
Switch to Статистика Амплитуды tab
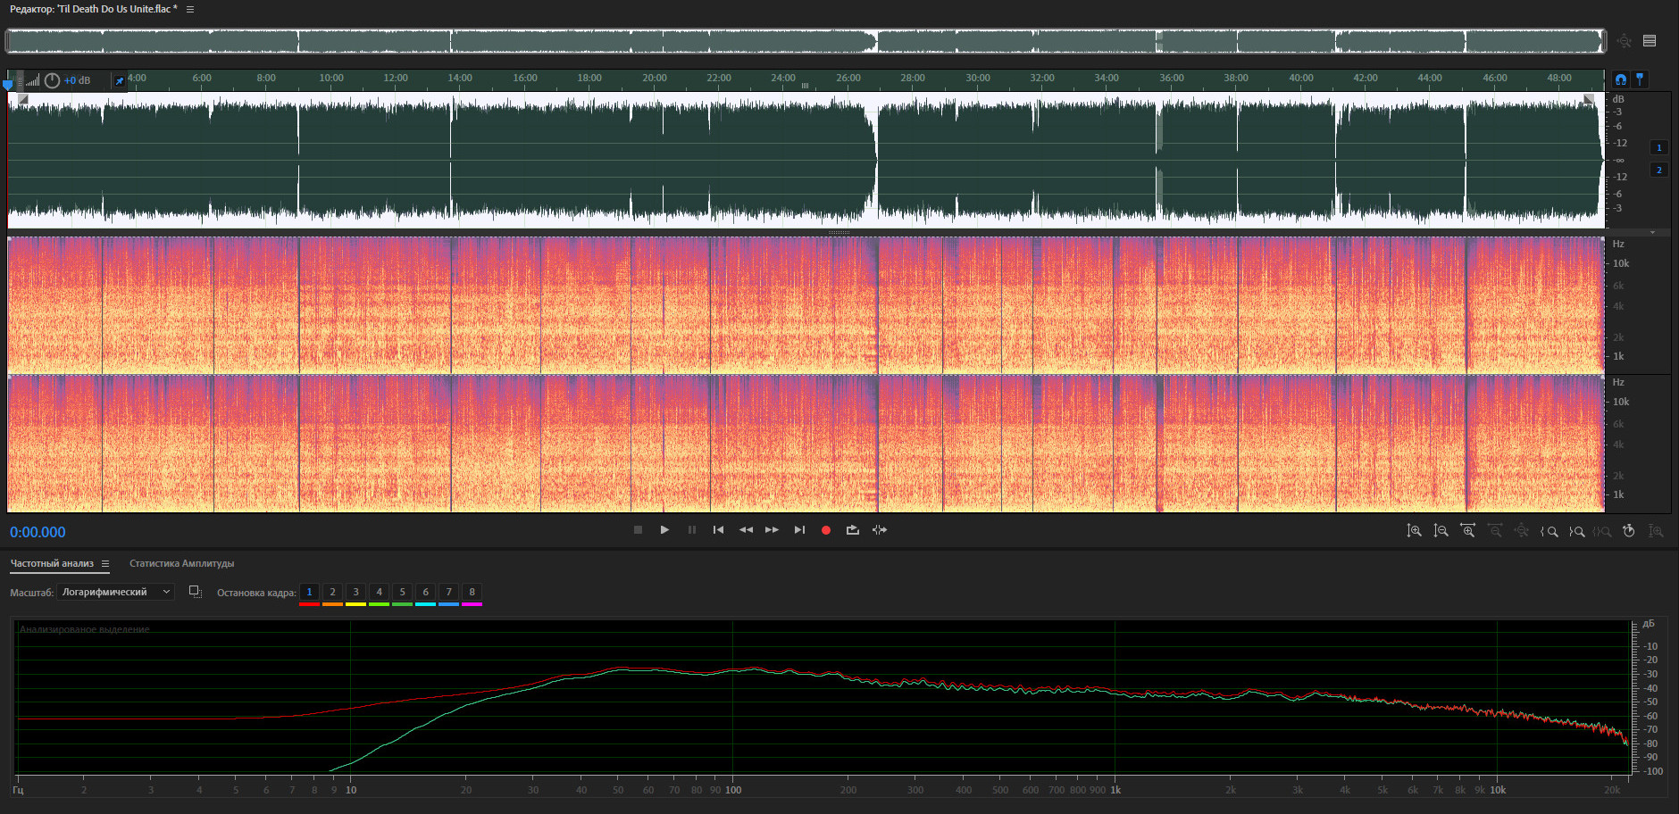(181, 563)
